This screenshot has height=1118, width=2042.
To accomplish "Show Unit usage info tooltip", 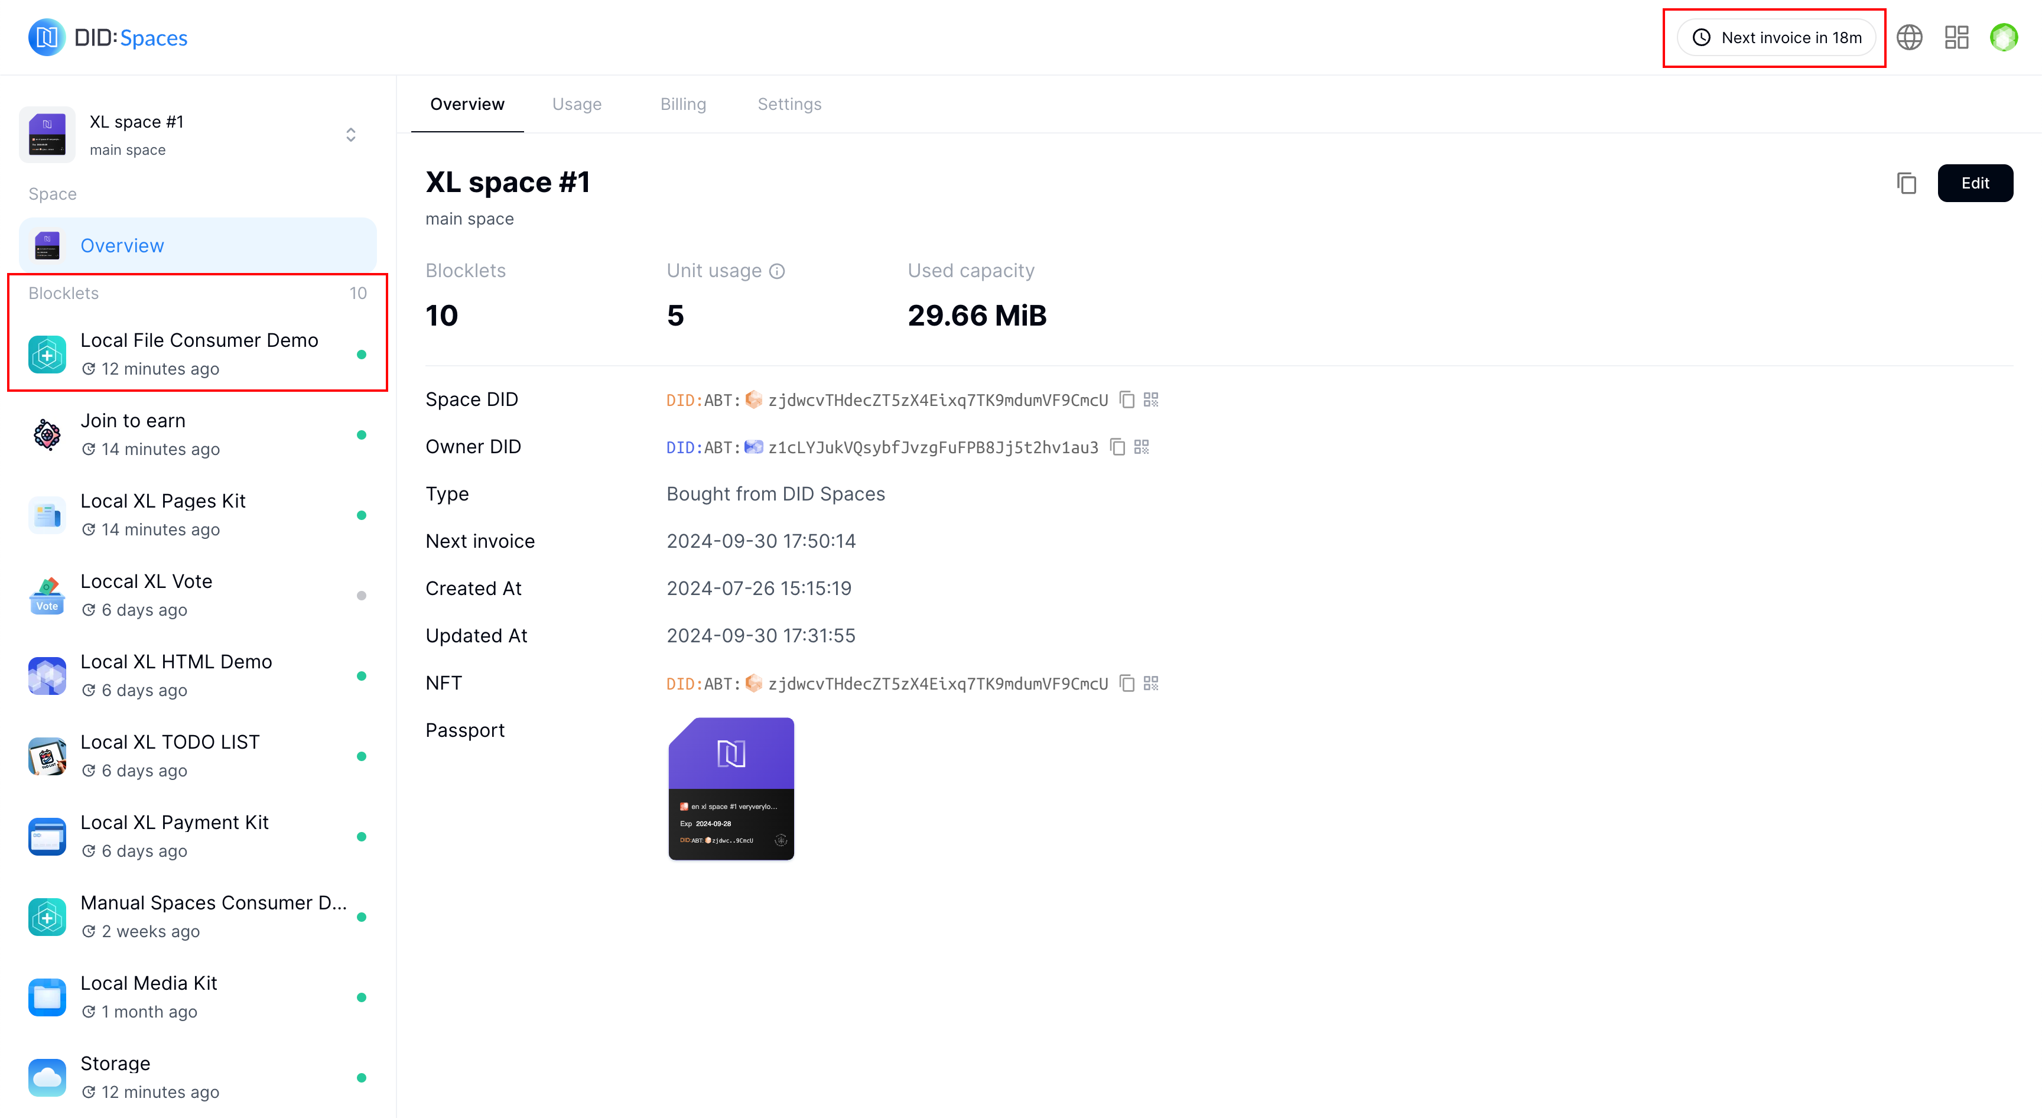I will (777, 271).
